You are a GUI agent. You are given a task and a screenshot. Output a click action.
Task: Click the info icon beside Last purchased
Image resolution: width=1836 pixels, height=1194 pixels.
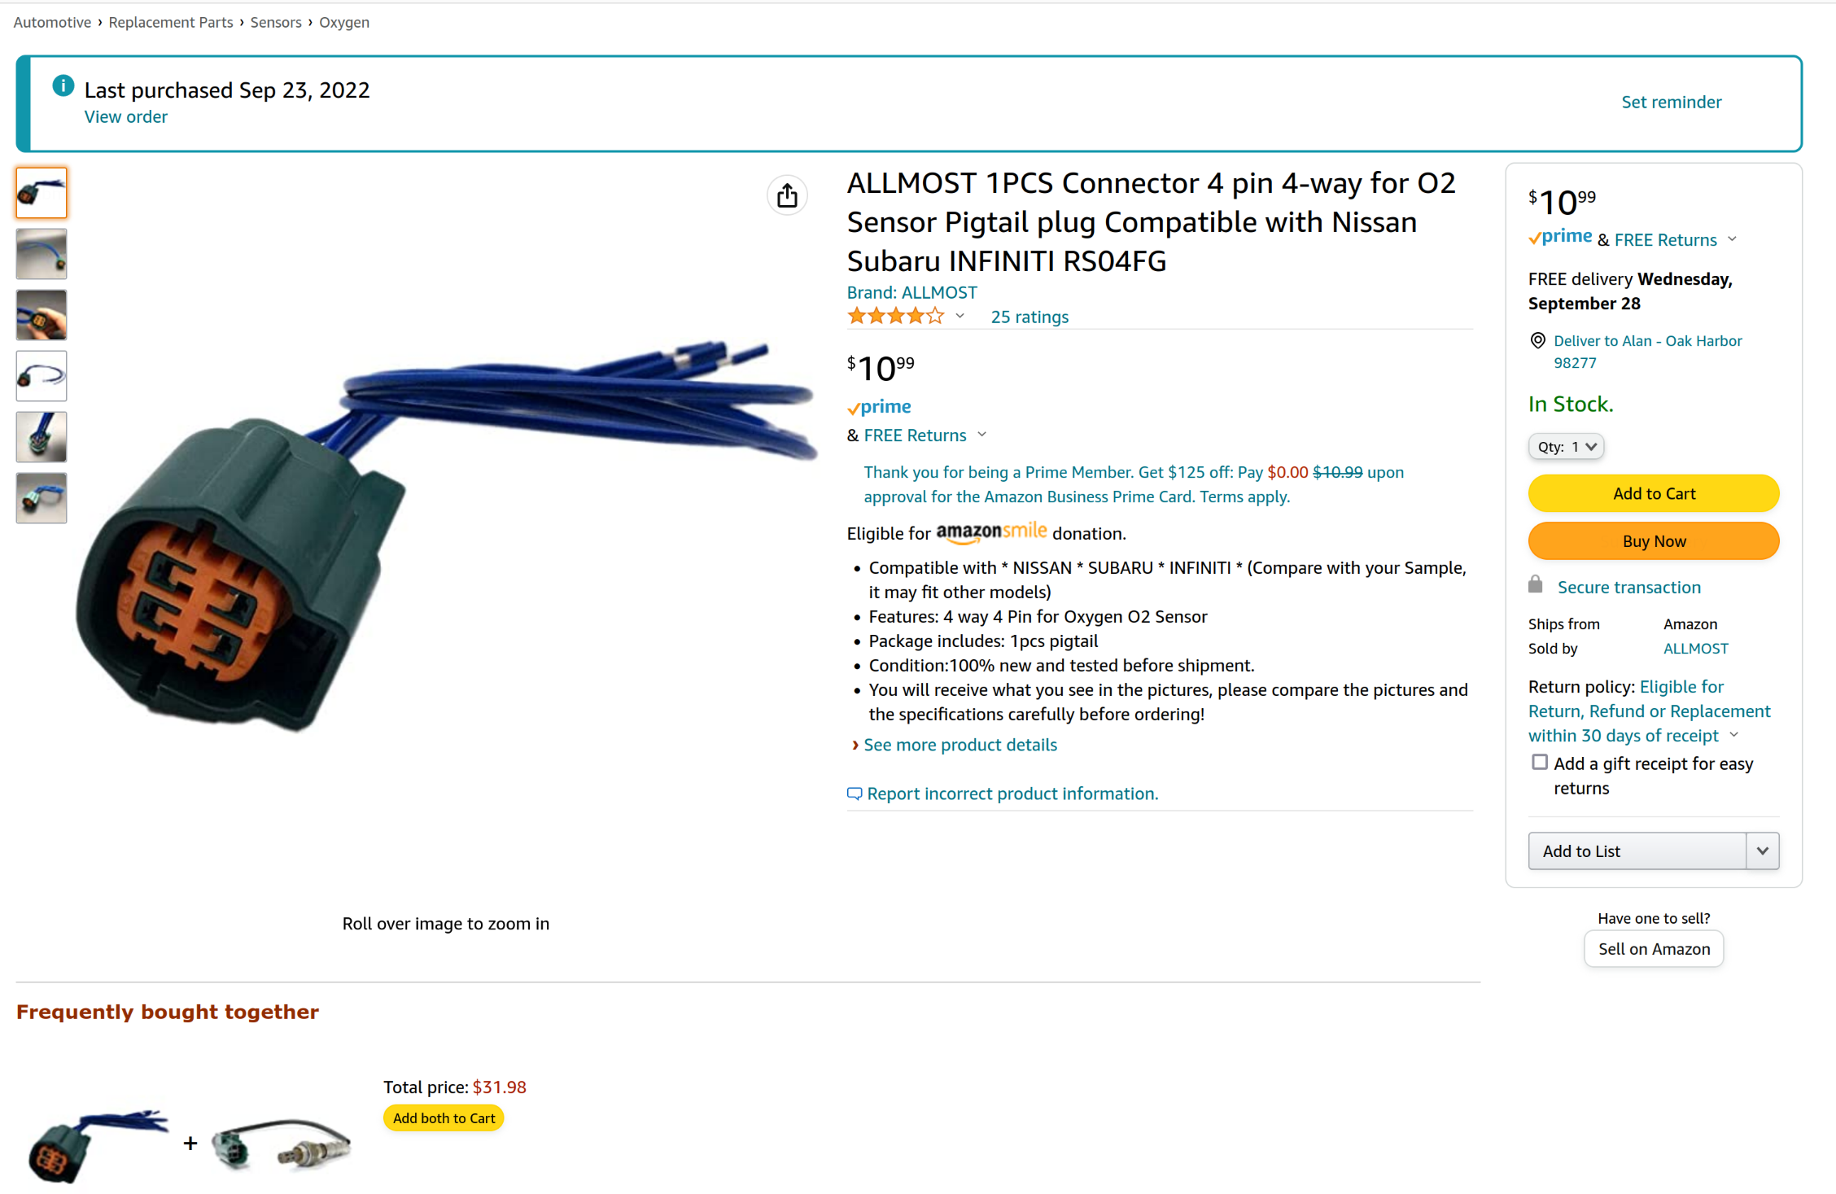(x=63, y=86)
